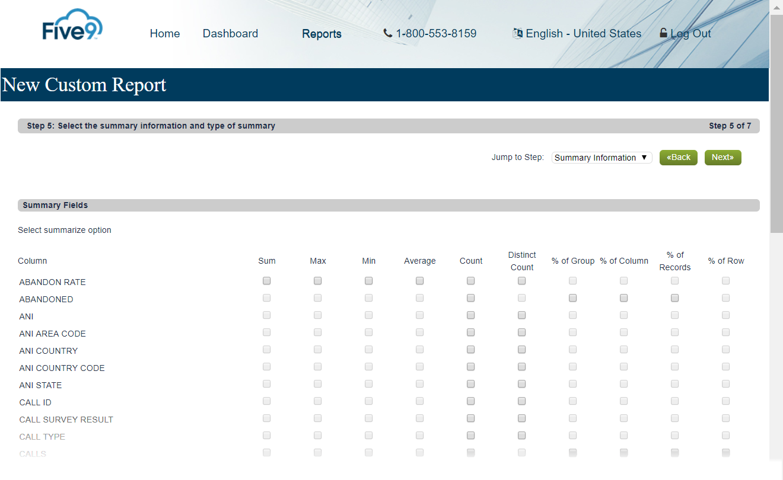783x480 pixels.
Task: Disable % of Group for ABANDONED
Action: (572, 297)
